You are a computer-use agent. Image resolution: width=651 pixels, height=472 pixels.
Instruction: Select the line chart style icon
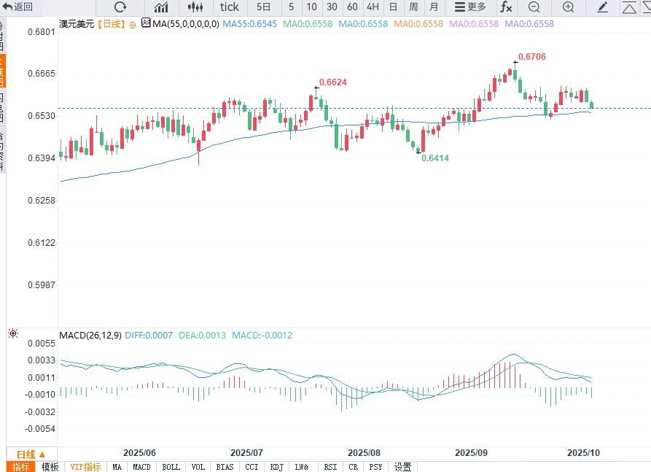pyautogui.click(x=161, y=7)
